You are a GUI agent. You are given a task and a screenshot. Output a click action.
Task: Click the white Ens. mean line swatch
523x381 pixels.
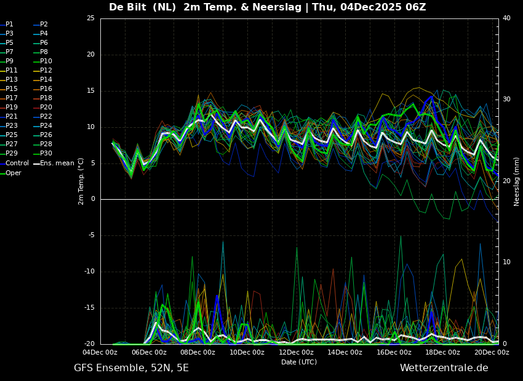[x=36, y=163]
